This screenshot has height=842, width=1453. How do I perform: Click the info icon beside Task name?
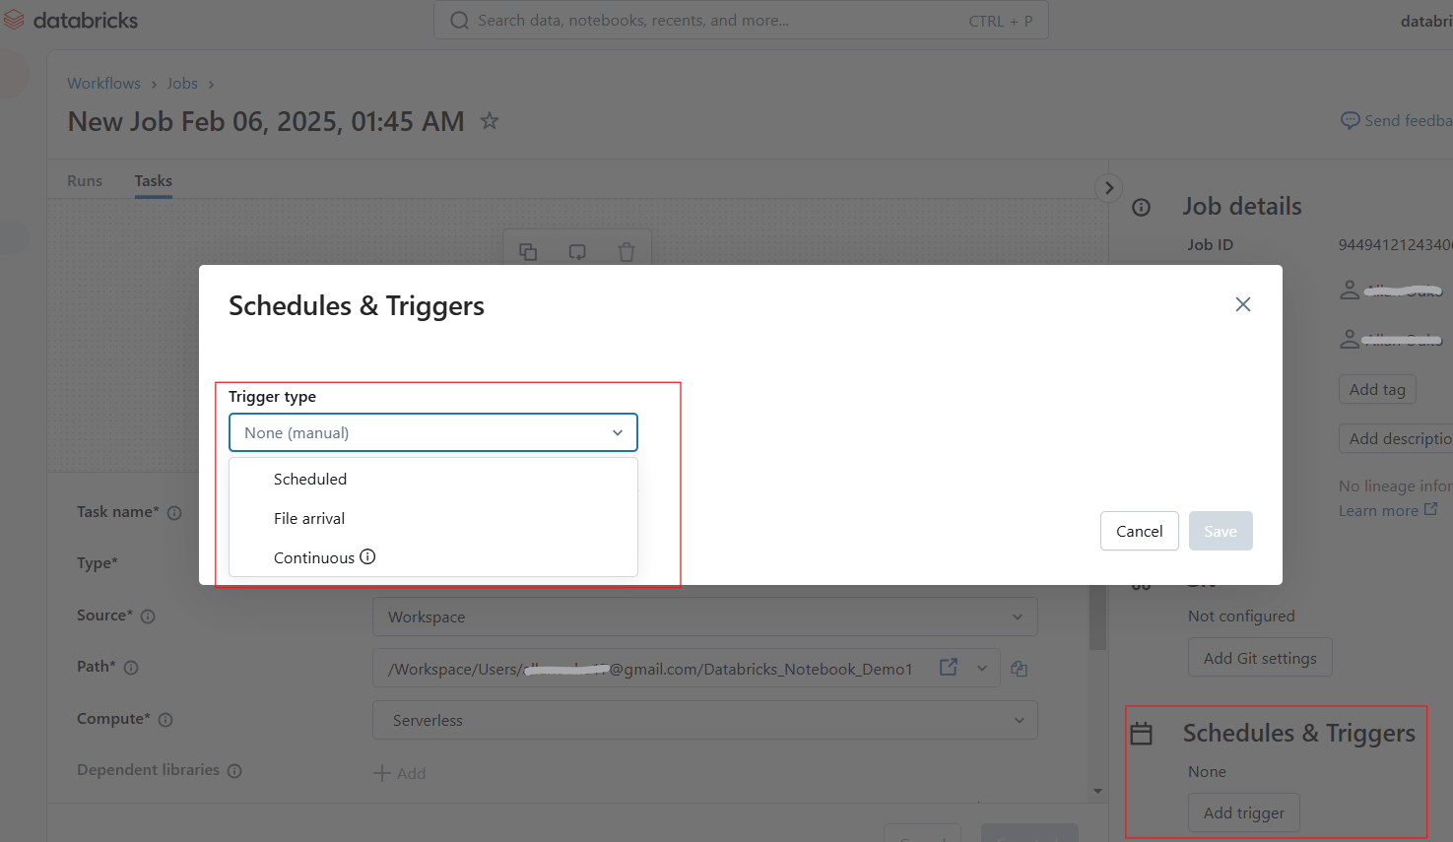[x=174, y=513]
